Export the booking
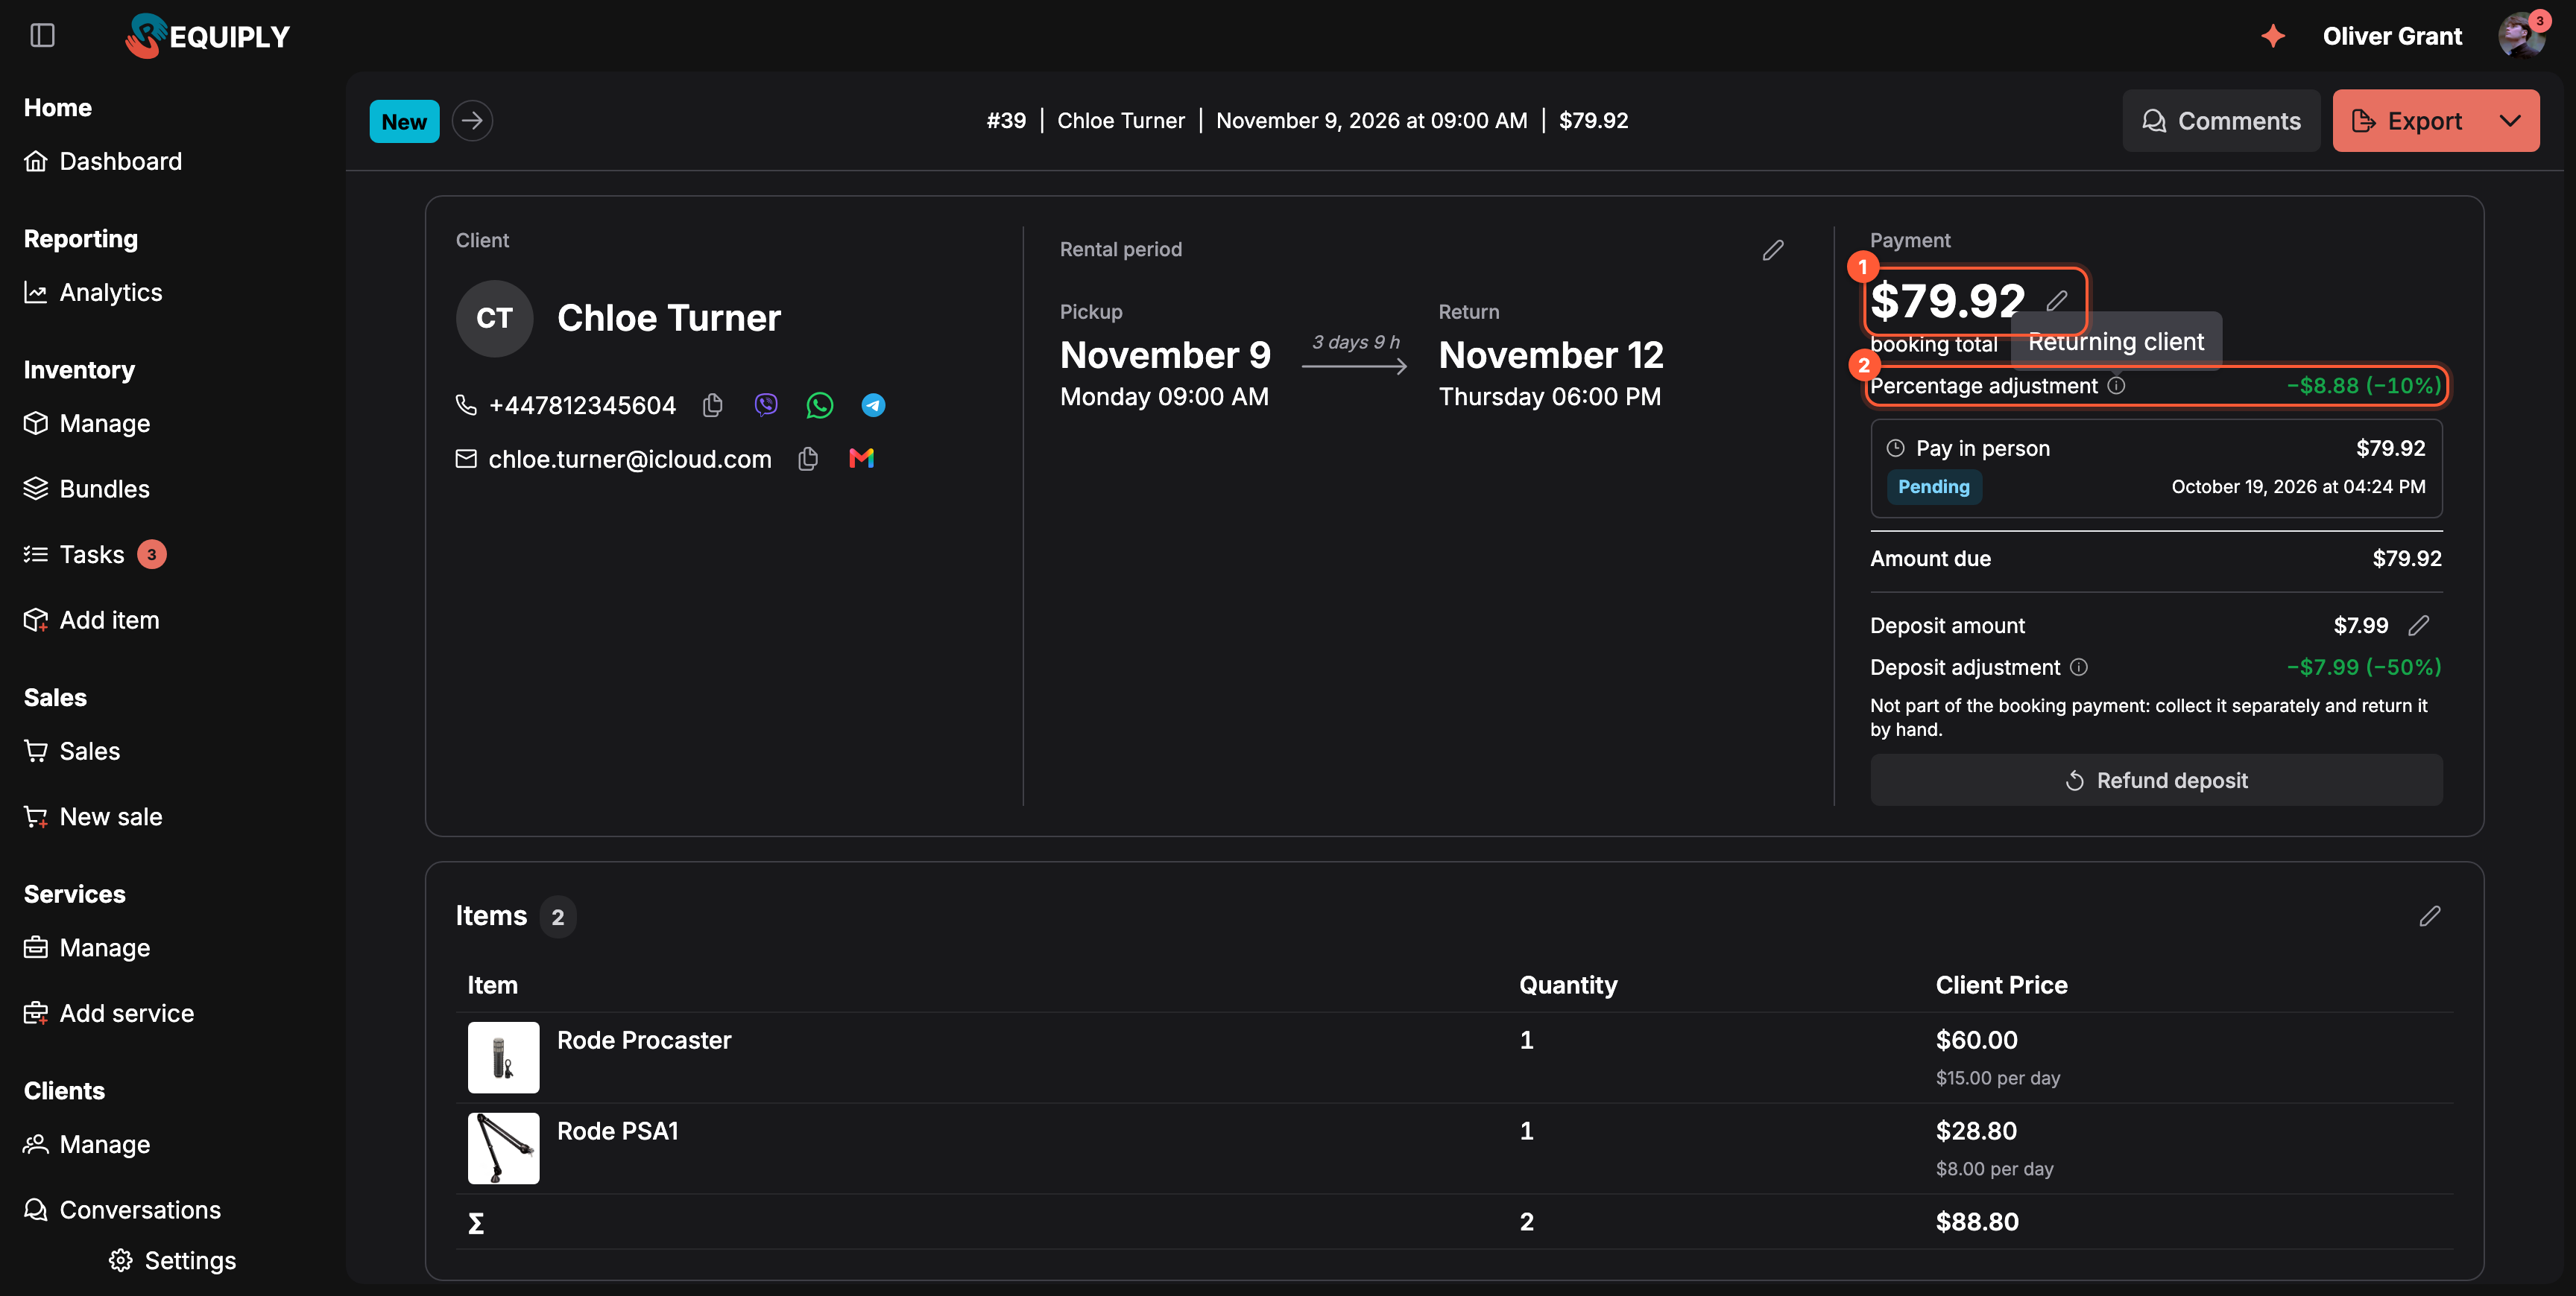This screenshot has width=2576, height=1296. [x=2407, y=121]
